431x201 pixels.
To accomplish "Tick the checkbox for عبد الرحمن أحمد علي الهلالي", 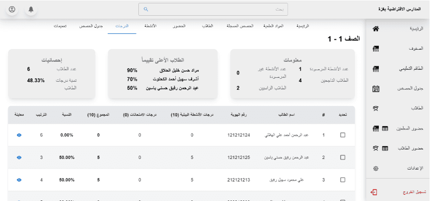I will (x=342, y=135).
